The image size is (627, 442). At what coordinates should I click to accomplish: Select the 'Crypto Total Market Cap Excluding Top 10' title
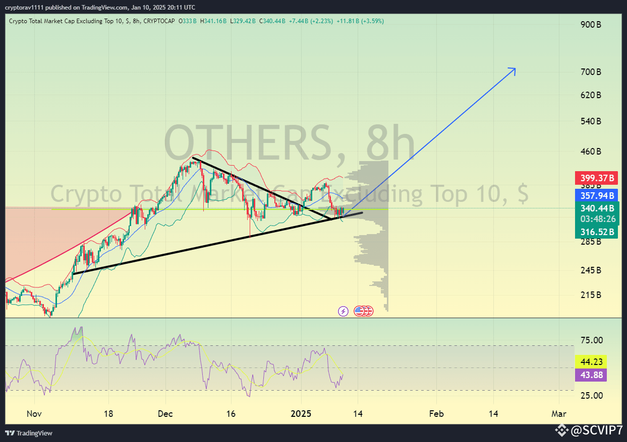coord(66,21)
